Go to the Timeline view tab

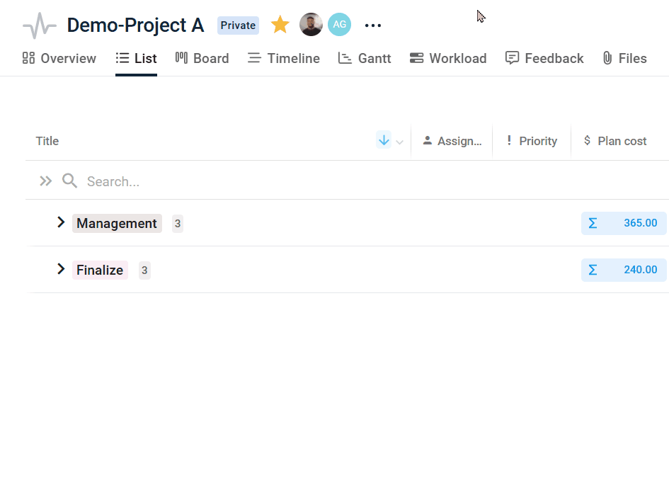point(284,58)
